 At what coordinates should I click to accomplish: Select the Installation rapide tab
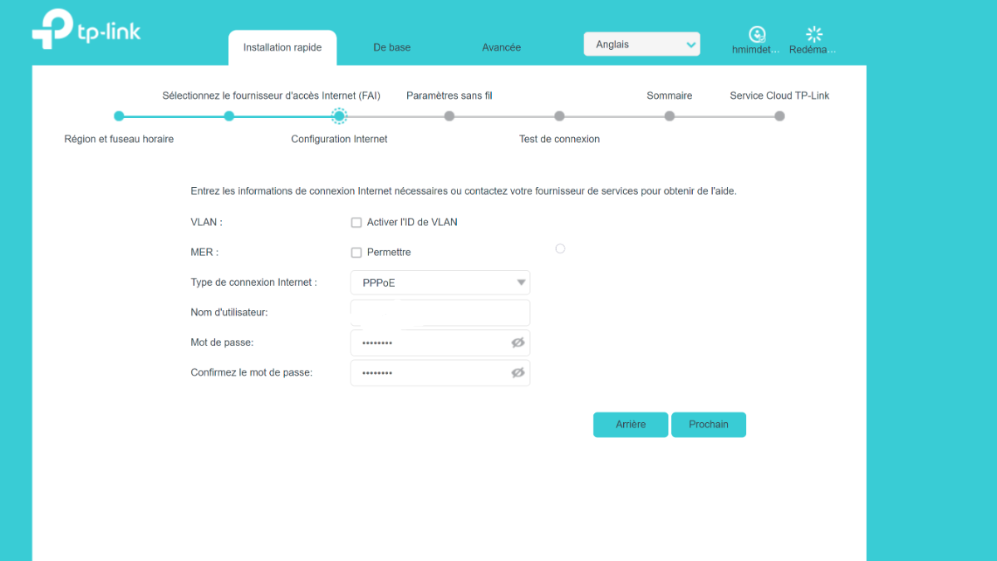tap(282, 47)
